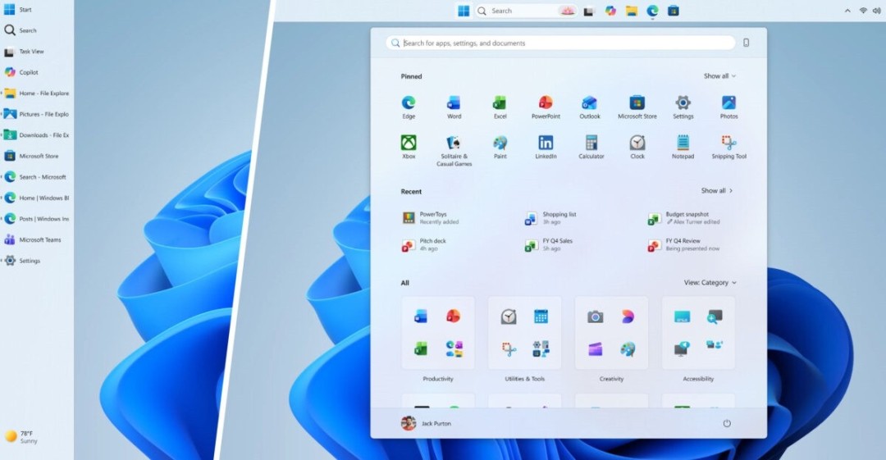Launch Photos pinned app
The height and width of the screenshot is (460, 886).
[x=728, y=107]
